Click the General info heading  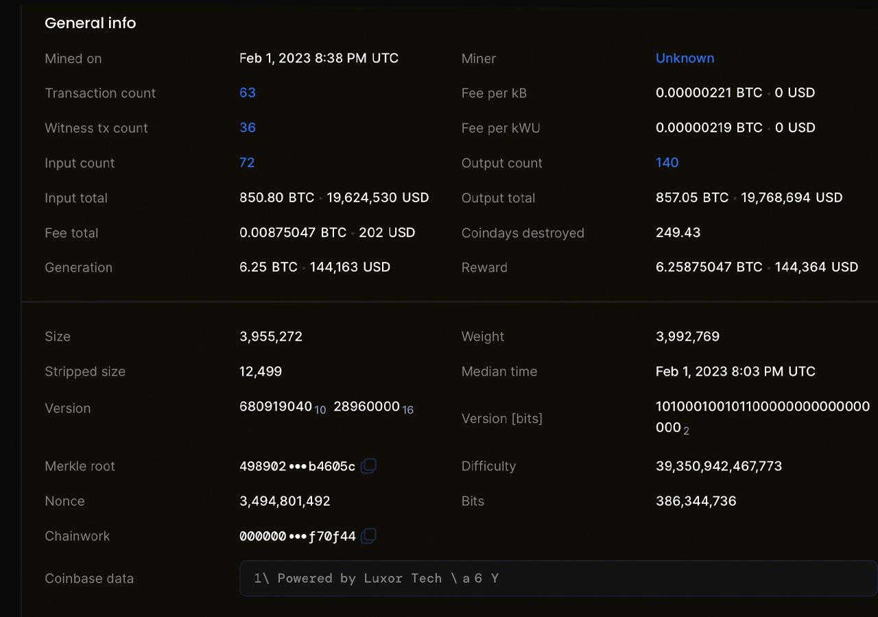click(x=91, y=23)
